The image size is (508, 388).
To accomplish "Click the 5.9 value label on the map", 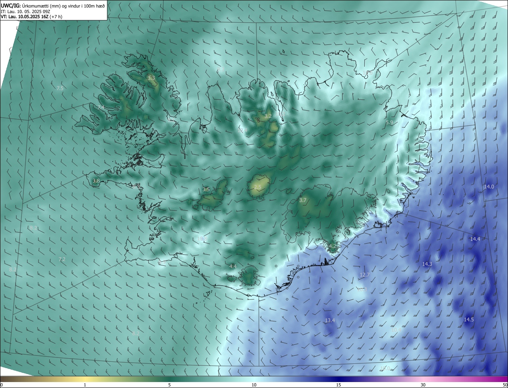I will click(389, 123).
